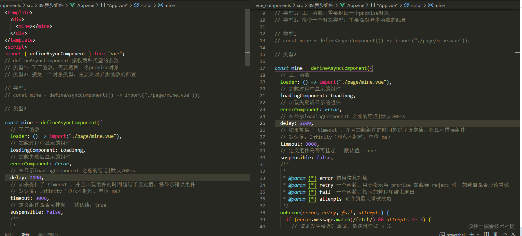Click braces icon in right breadcrumb

click(373, 5)
